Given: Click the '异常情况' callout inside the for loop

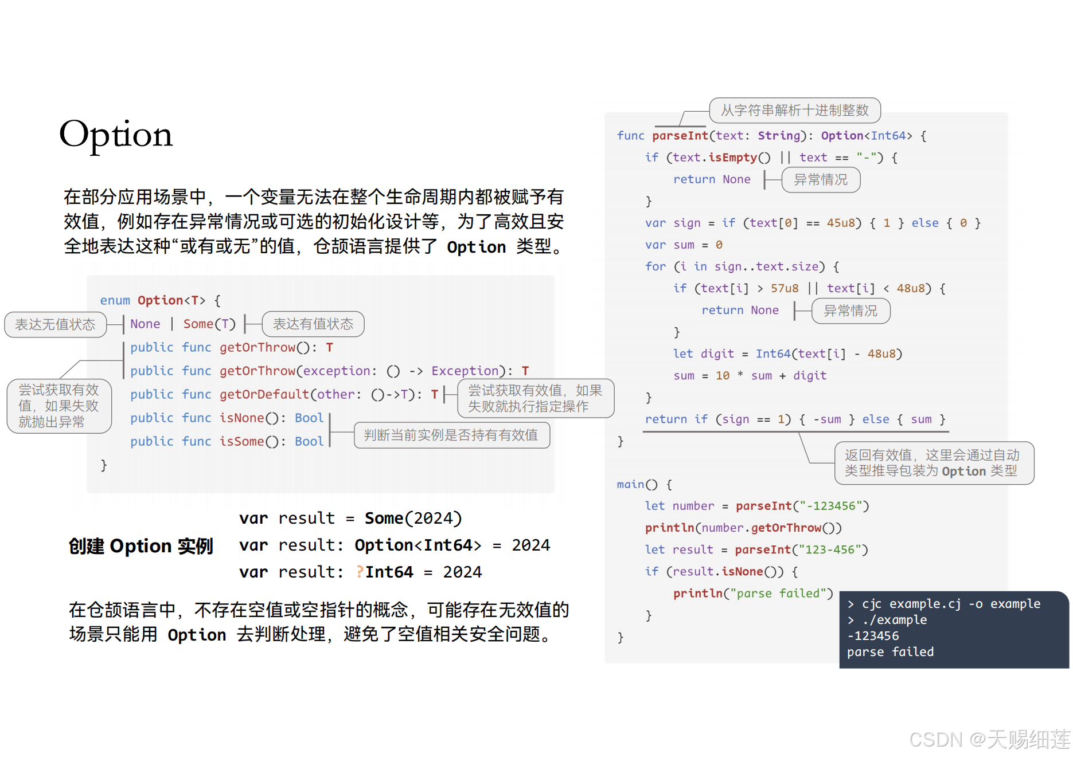Looking at the screenshot, I should click(850, 311).
